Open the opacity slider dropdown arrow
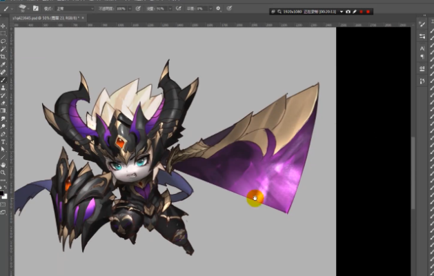Screen dimensions: 434x276 (130, 8)
